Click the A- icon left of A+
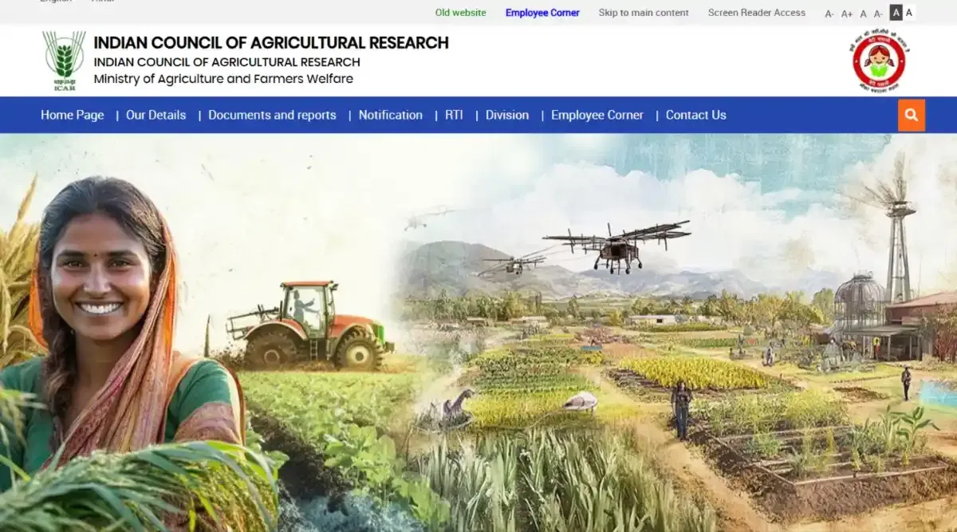The width and height of the screenshot is (957, 532). tap(829, 14)
